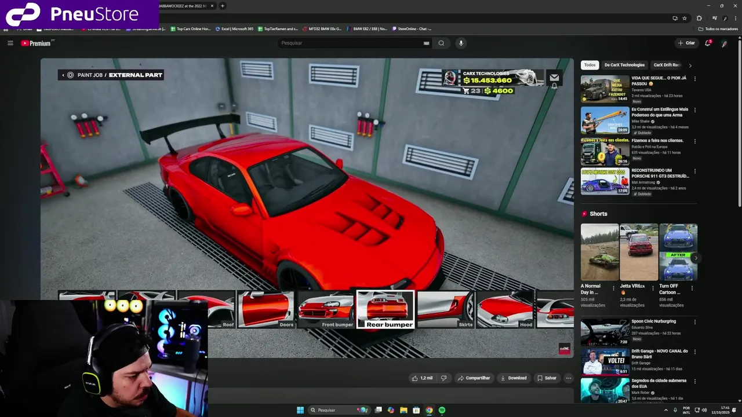
Task: Open A Normal Day short
Action: 599,252
